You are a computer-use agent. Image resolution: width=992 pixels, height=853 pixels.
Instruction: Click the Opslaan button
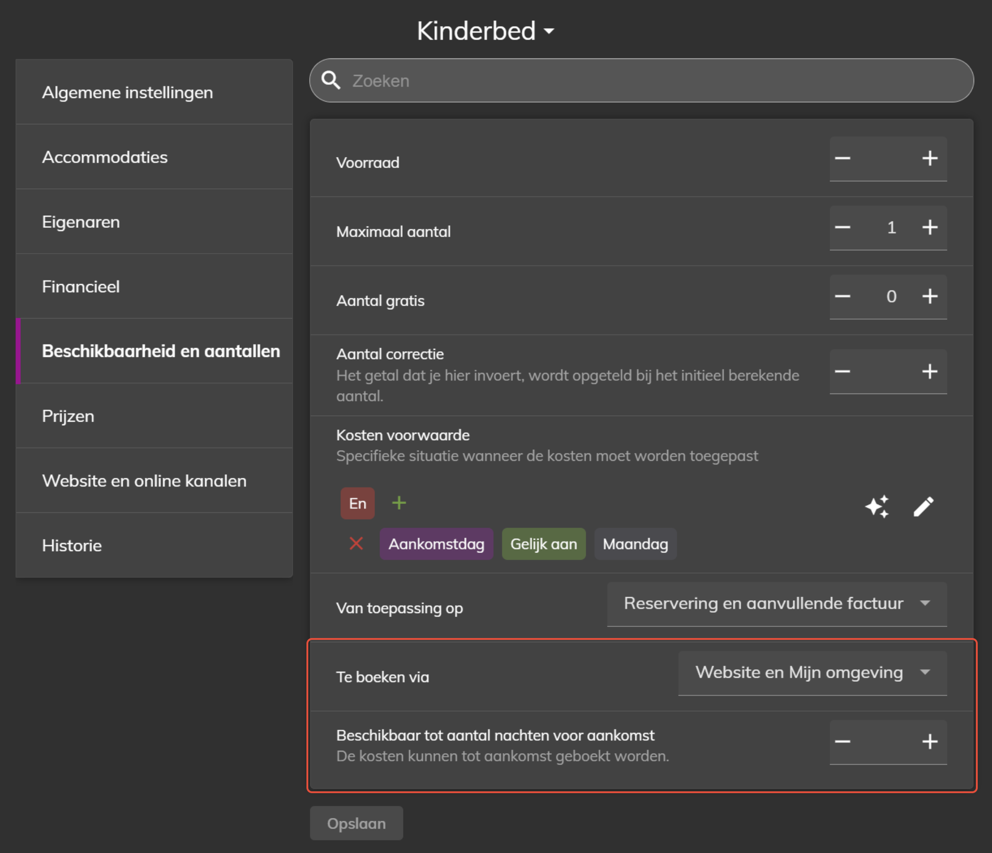[x=356, y=823]
